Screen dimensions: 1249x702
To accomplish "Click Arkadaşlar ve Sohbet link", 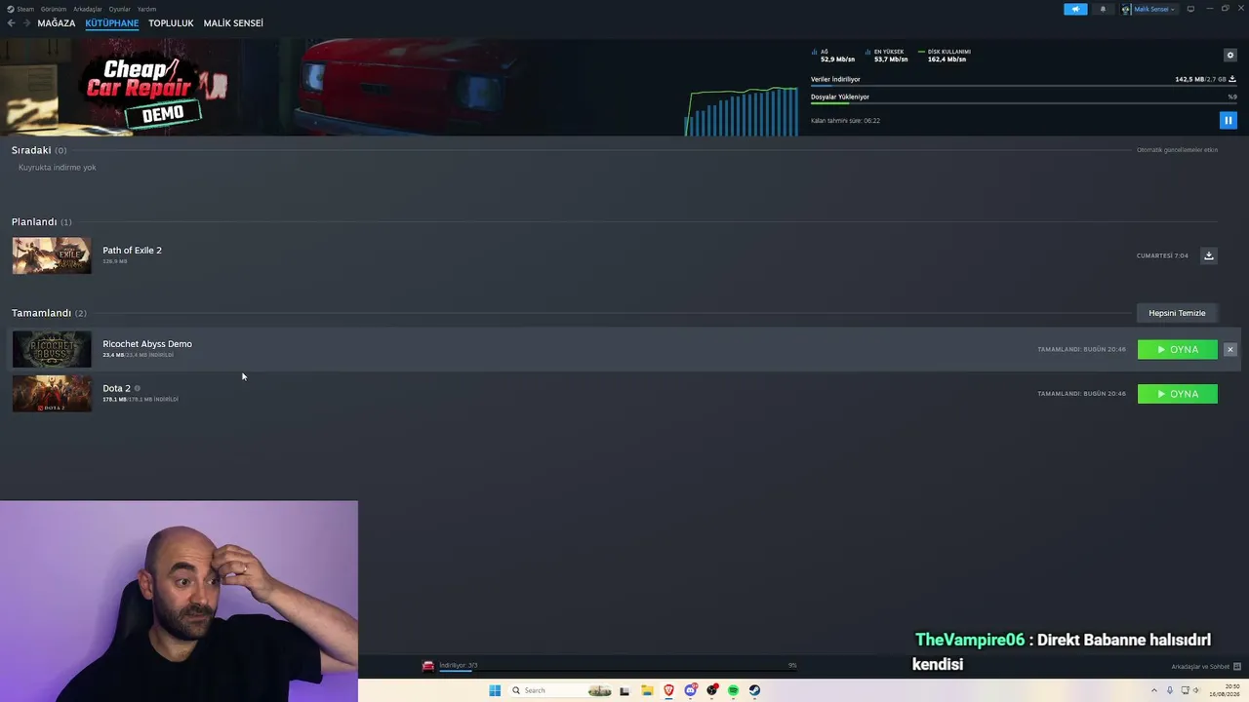I will point(1199,667).
